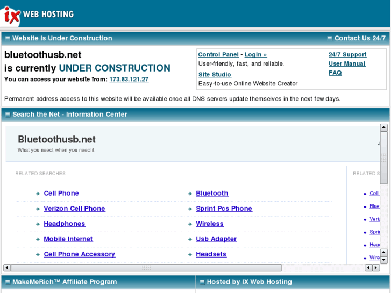Click the 'What you need, when you need it' tagline
Viewport: 391px width, 293px height.
[x=56, y=150]
